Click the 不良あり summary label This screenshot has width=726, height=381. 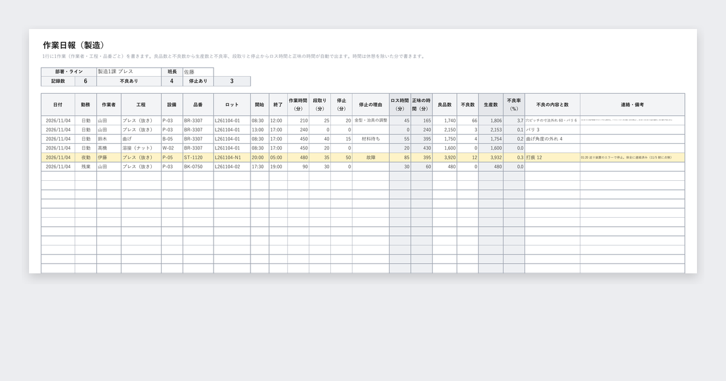pyautogui.click(x=128, y=81)
